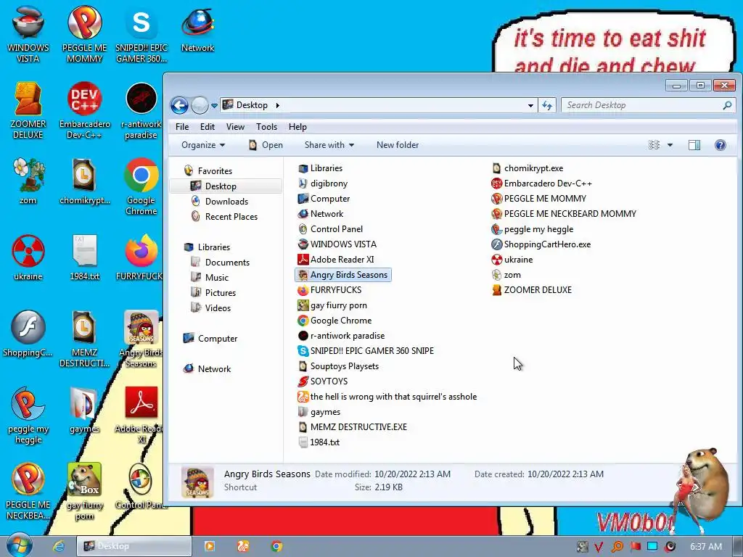Open the Edit menu
Image resolution: width=743 pixels, height=557 pixels.
pyautogui.click(x=207, y=127)
